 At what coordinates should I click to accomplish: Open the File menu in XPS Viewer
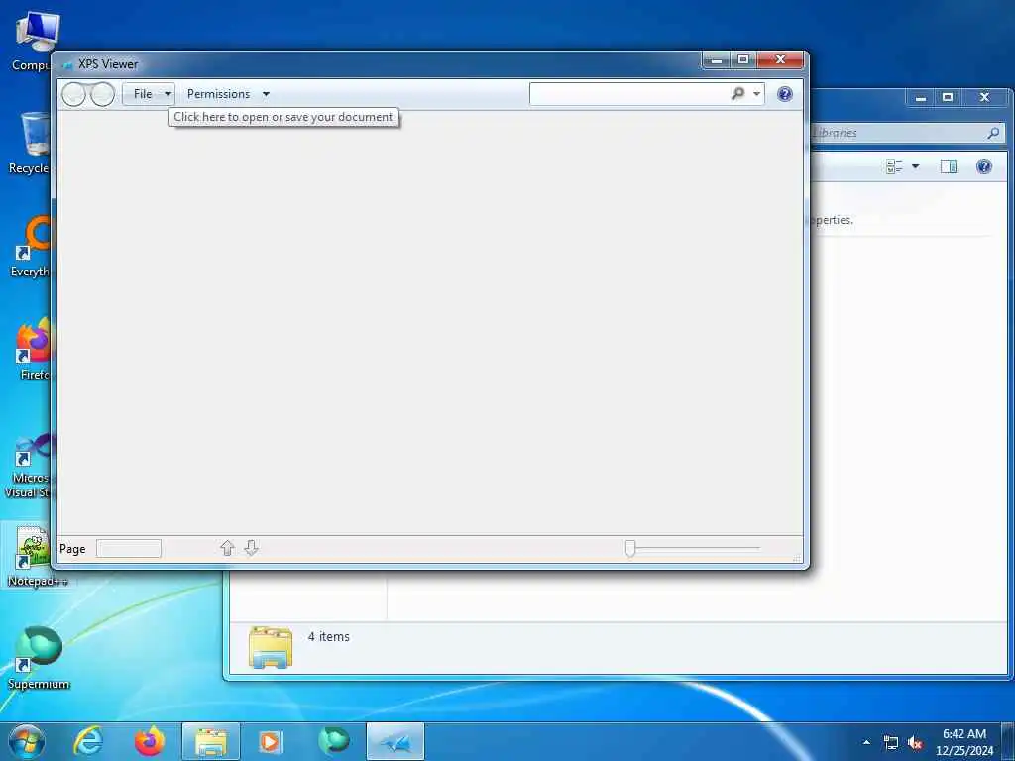[x=149, y=94]
